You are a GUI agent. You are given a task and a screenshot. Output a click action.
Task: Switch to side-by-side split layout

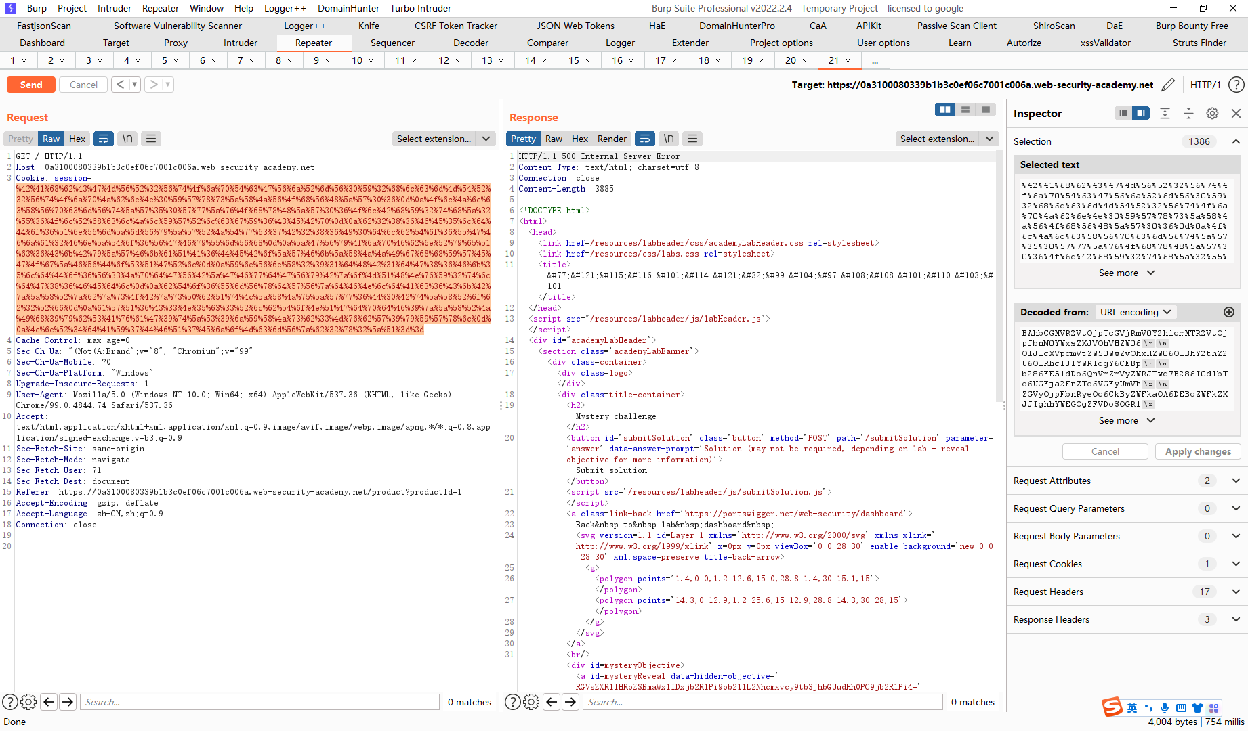pyautogui.click(x=945, y=110)
